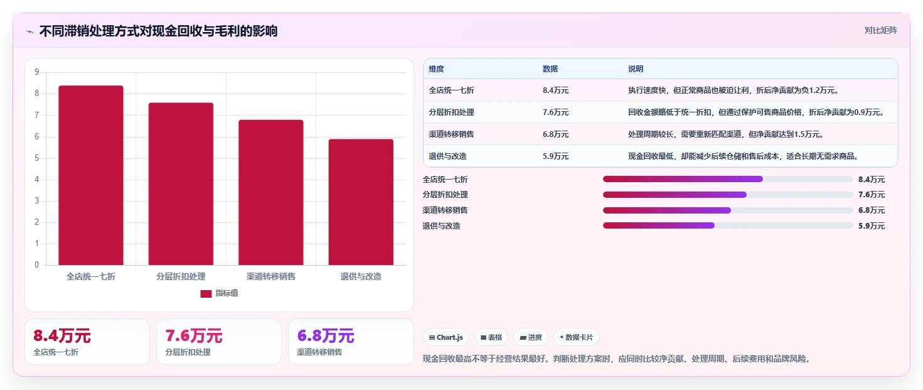The width and height of the screenshot is (923, 390).
Task: Click the 分层折扣处理 label in the progress list
Action: point(445,195)
